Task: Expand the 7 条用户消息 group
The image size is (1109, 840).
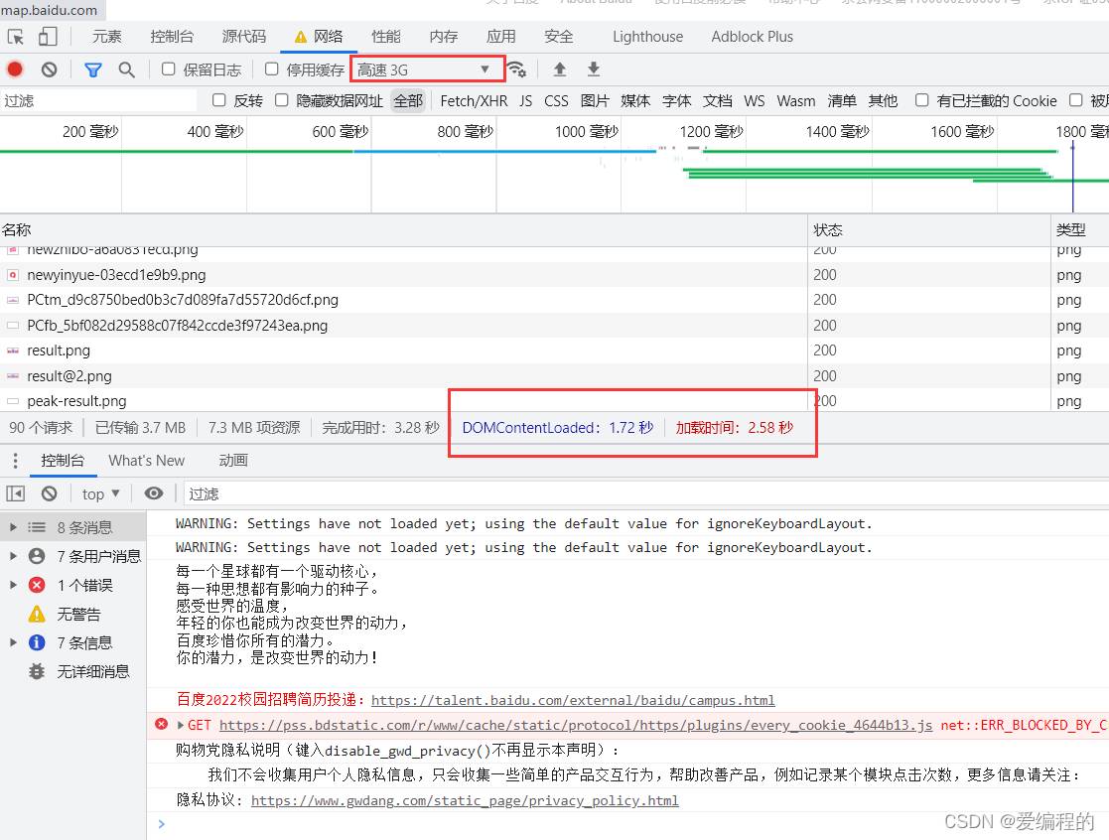Action: pos(13,556)
